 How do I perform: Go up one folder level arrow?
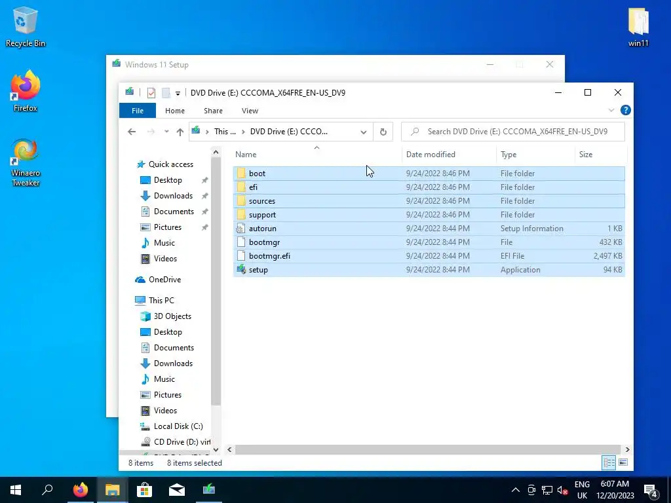(180, 132)
